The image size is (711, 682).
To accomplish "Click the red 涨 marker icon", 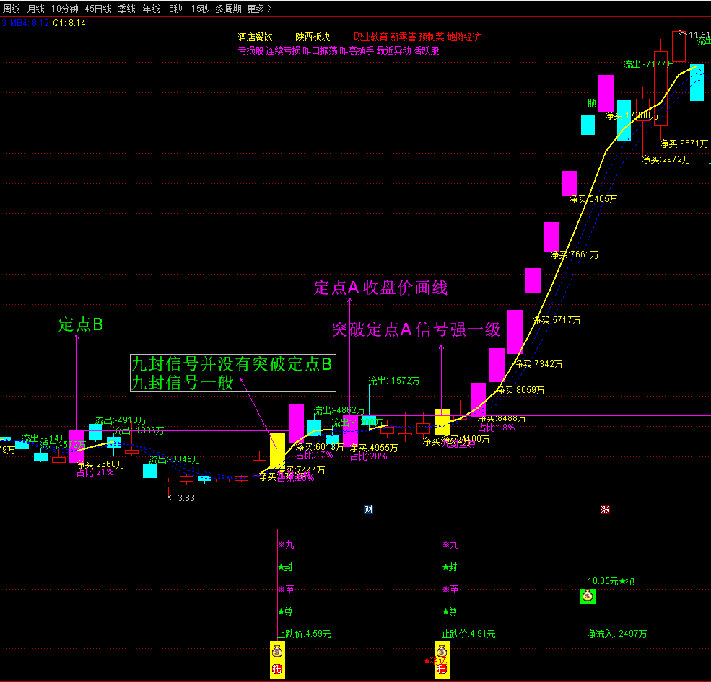I will click(x=605, y=509).
